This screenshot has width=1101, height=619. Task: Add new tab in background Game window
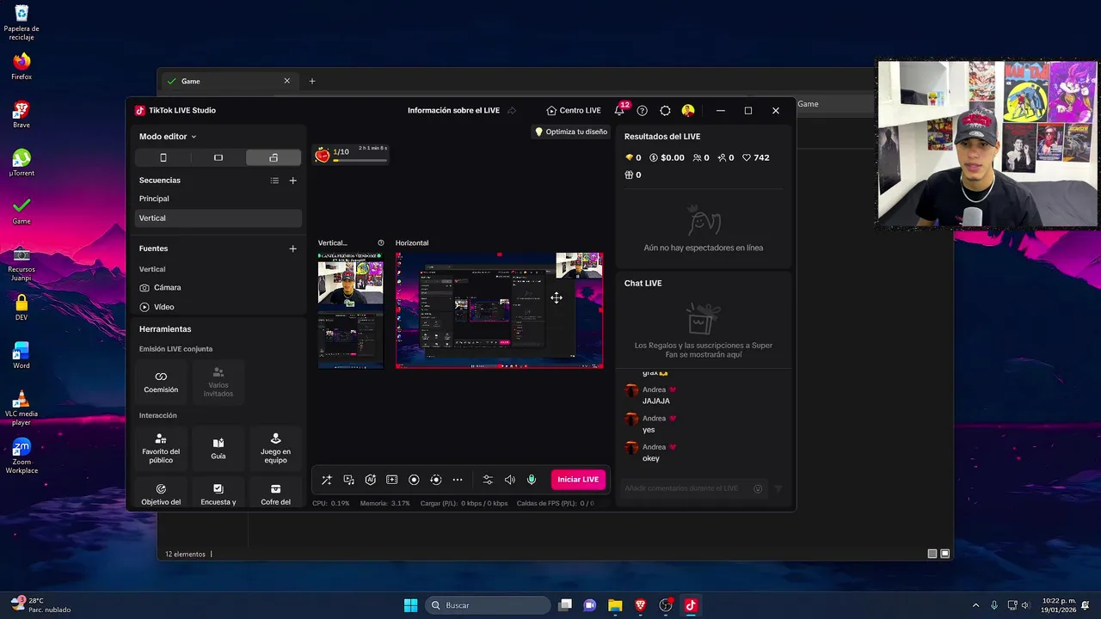[x=312, y=81]
